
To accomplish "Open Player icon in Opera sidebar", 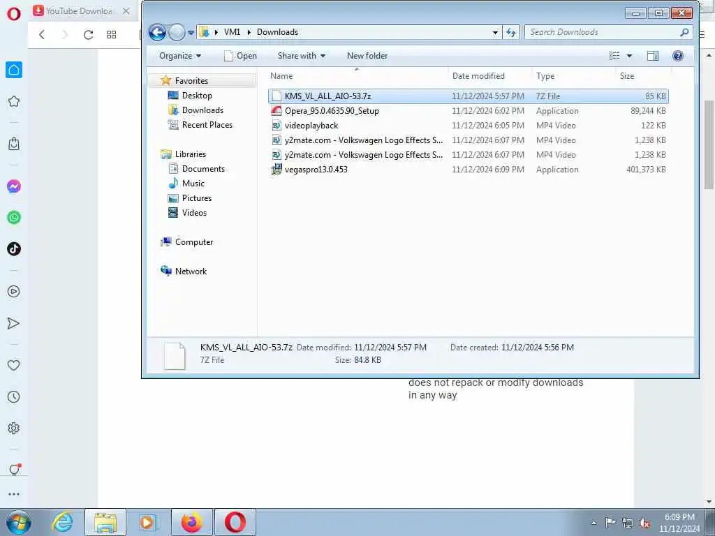I will point(14,291).
